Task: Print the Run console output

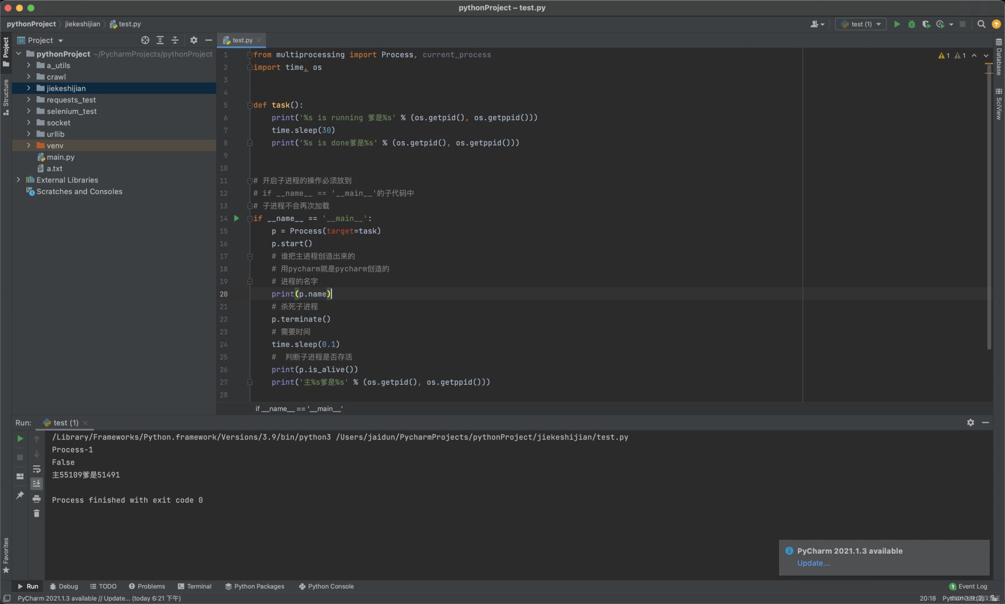Action: click(x=36, y=498)
